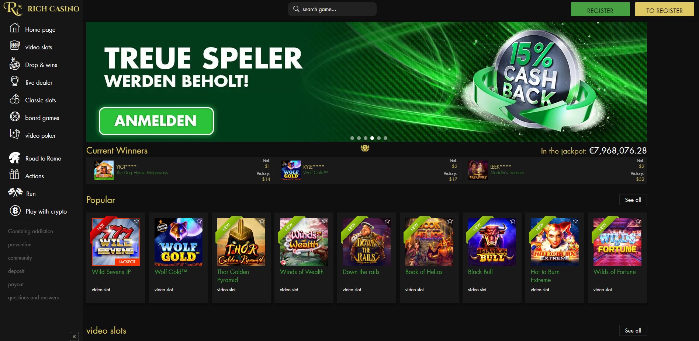Click the Bitcoin Play with crypto icon

pos(15,211)
